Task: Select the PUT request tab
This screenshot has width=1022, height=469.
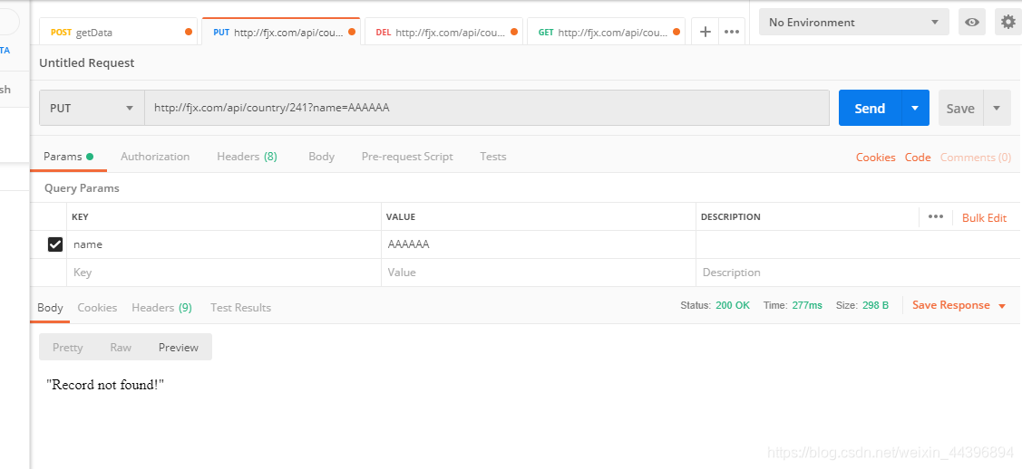Action: pos(281,32)
